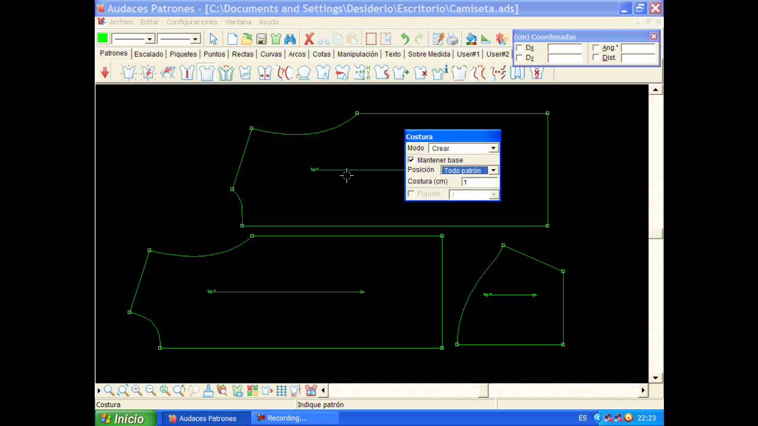Open the Editar menu
The height and width of the screenshot is (426, 758).
(x=149, y=22)
